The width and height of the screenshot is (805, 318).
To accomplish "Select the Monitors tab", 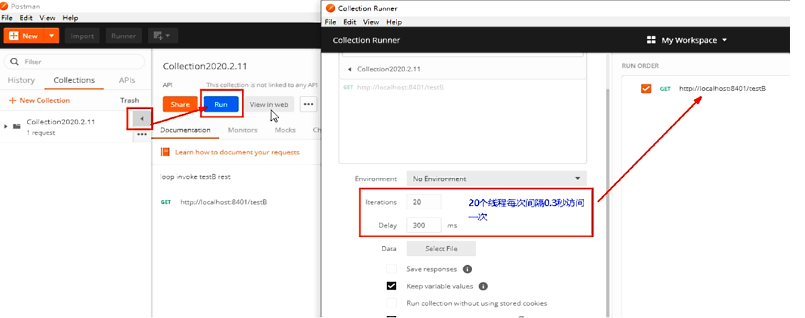I will [x=242, y=130].
